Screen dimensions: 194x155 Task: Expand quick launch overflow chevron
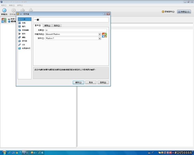(20, 152)
